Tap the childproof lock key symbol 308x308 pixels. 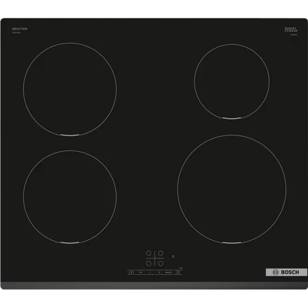140,272
